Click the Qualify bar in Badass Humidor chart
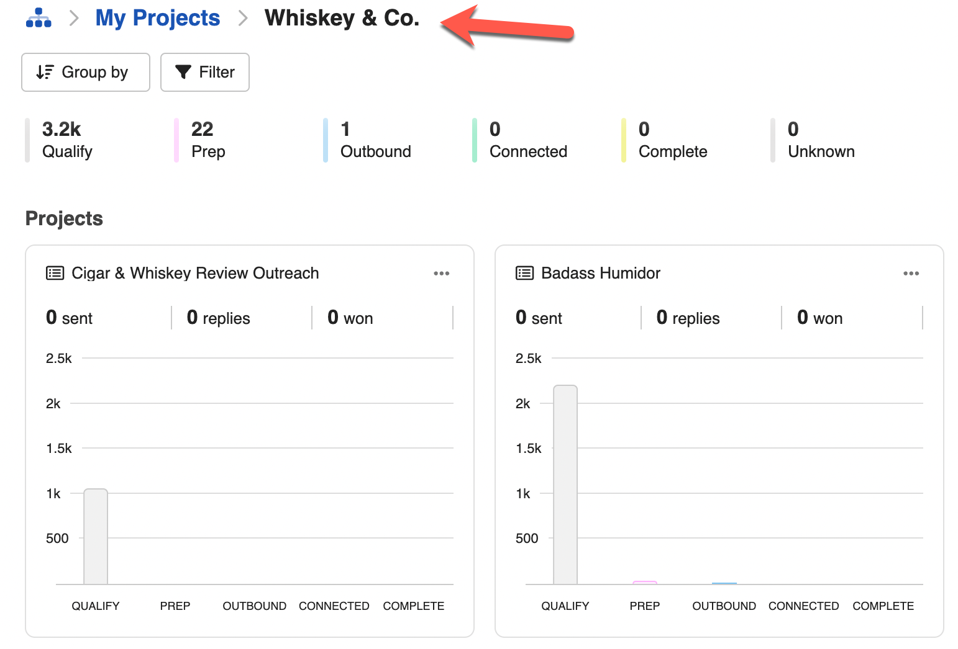958x649 pixels. [565, 485]
